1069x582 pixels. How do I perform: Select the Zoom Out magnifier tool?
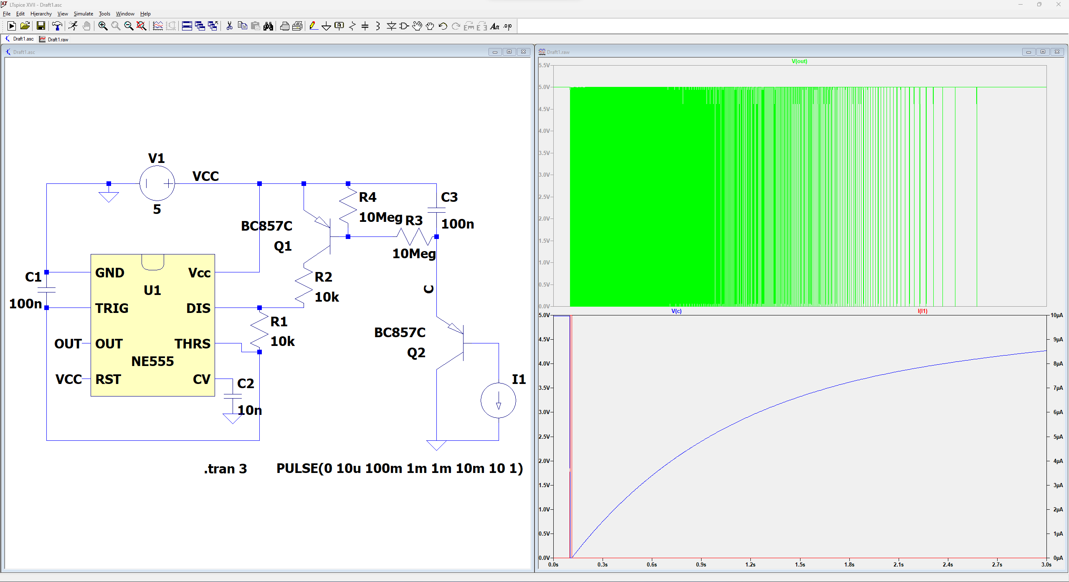pos(129,26)
